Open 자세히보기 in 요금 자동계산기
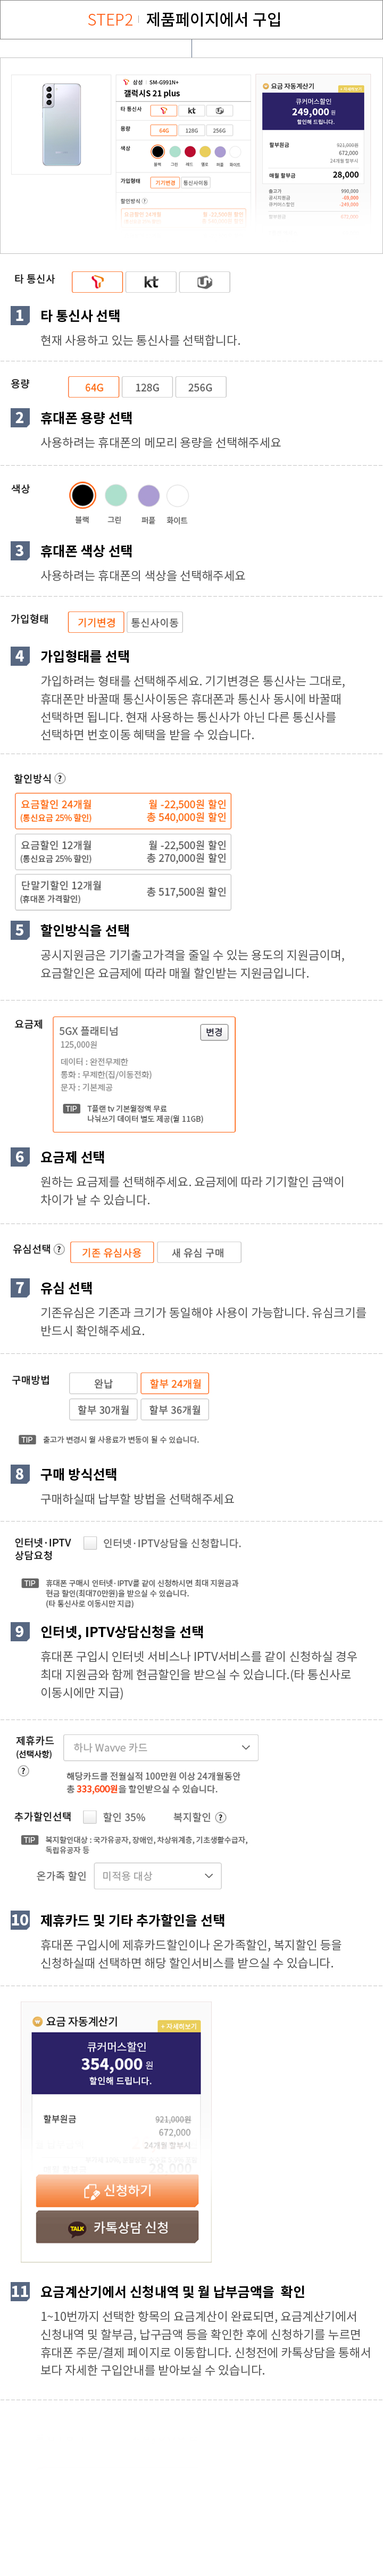This screenshot has height=2554, width=383. 179,2027
